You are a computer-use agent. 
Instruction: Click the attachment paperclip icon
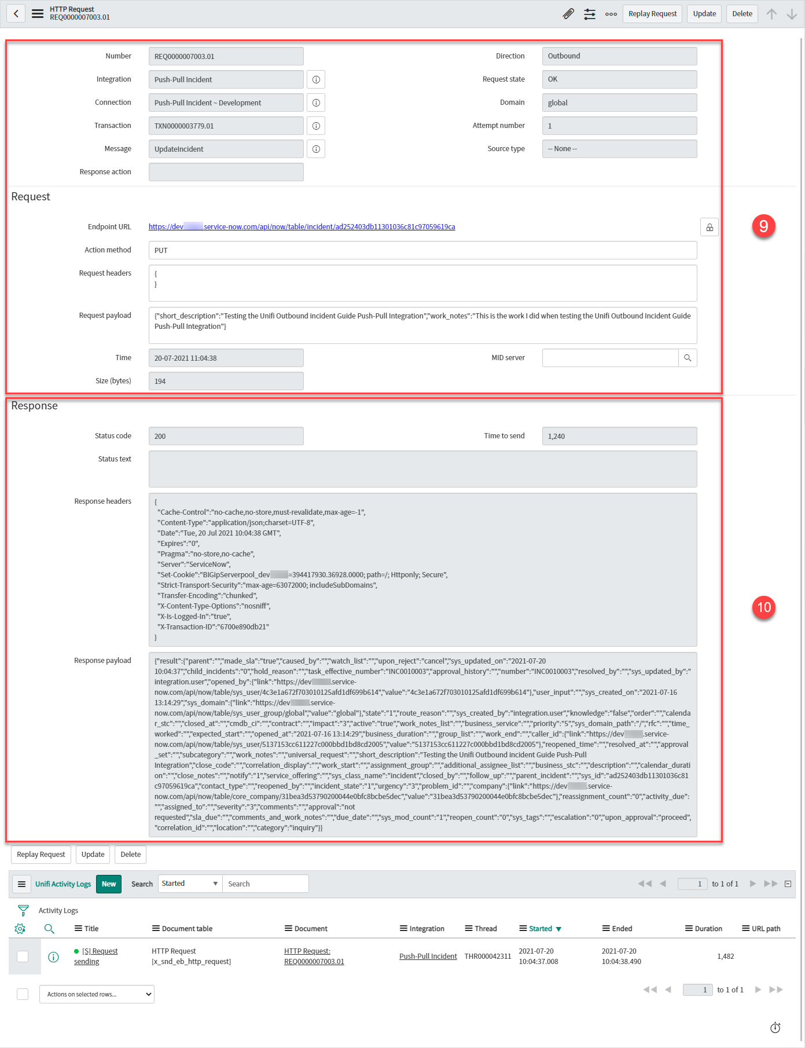(x=568, y=14)
